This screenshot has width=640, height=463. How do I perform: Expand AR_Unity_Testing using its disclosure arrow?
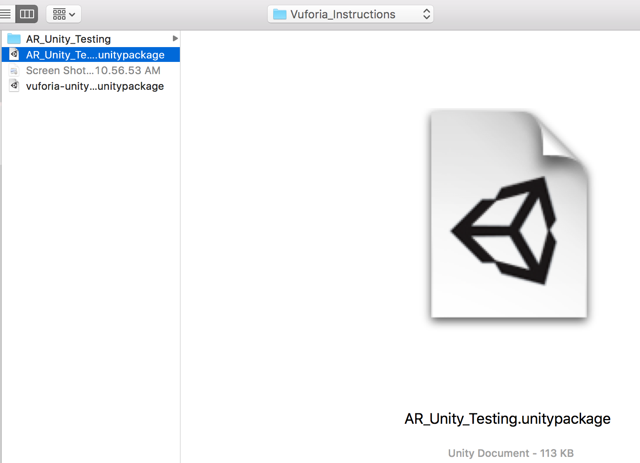(x=175, y=38)
